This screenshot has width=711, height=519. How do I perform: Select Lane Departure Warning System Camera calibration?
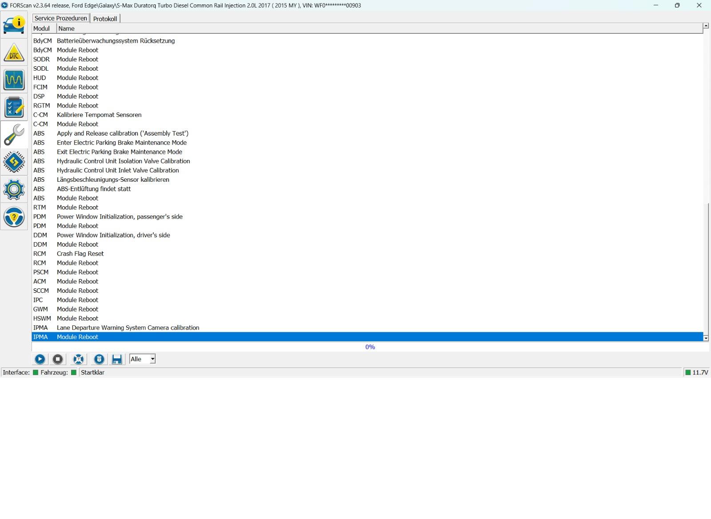click(x=367, y=328)
